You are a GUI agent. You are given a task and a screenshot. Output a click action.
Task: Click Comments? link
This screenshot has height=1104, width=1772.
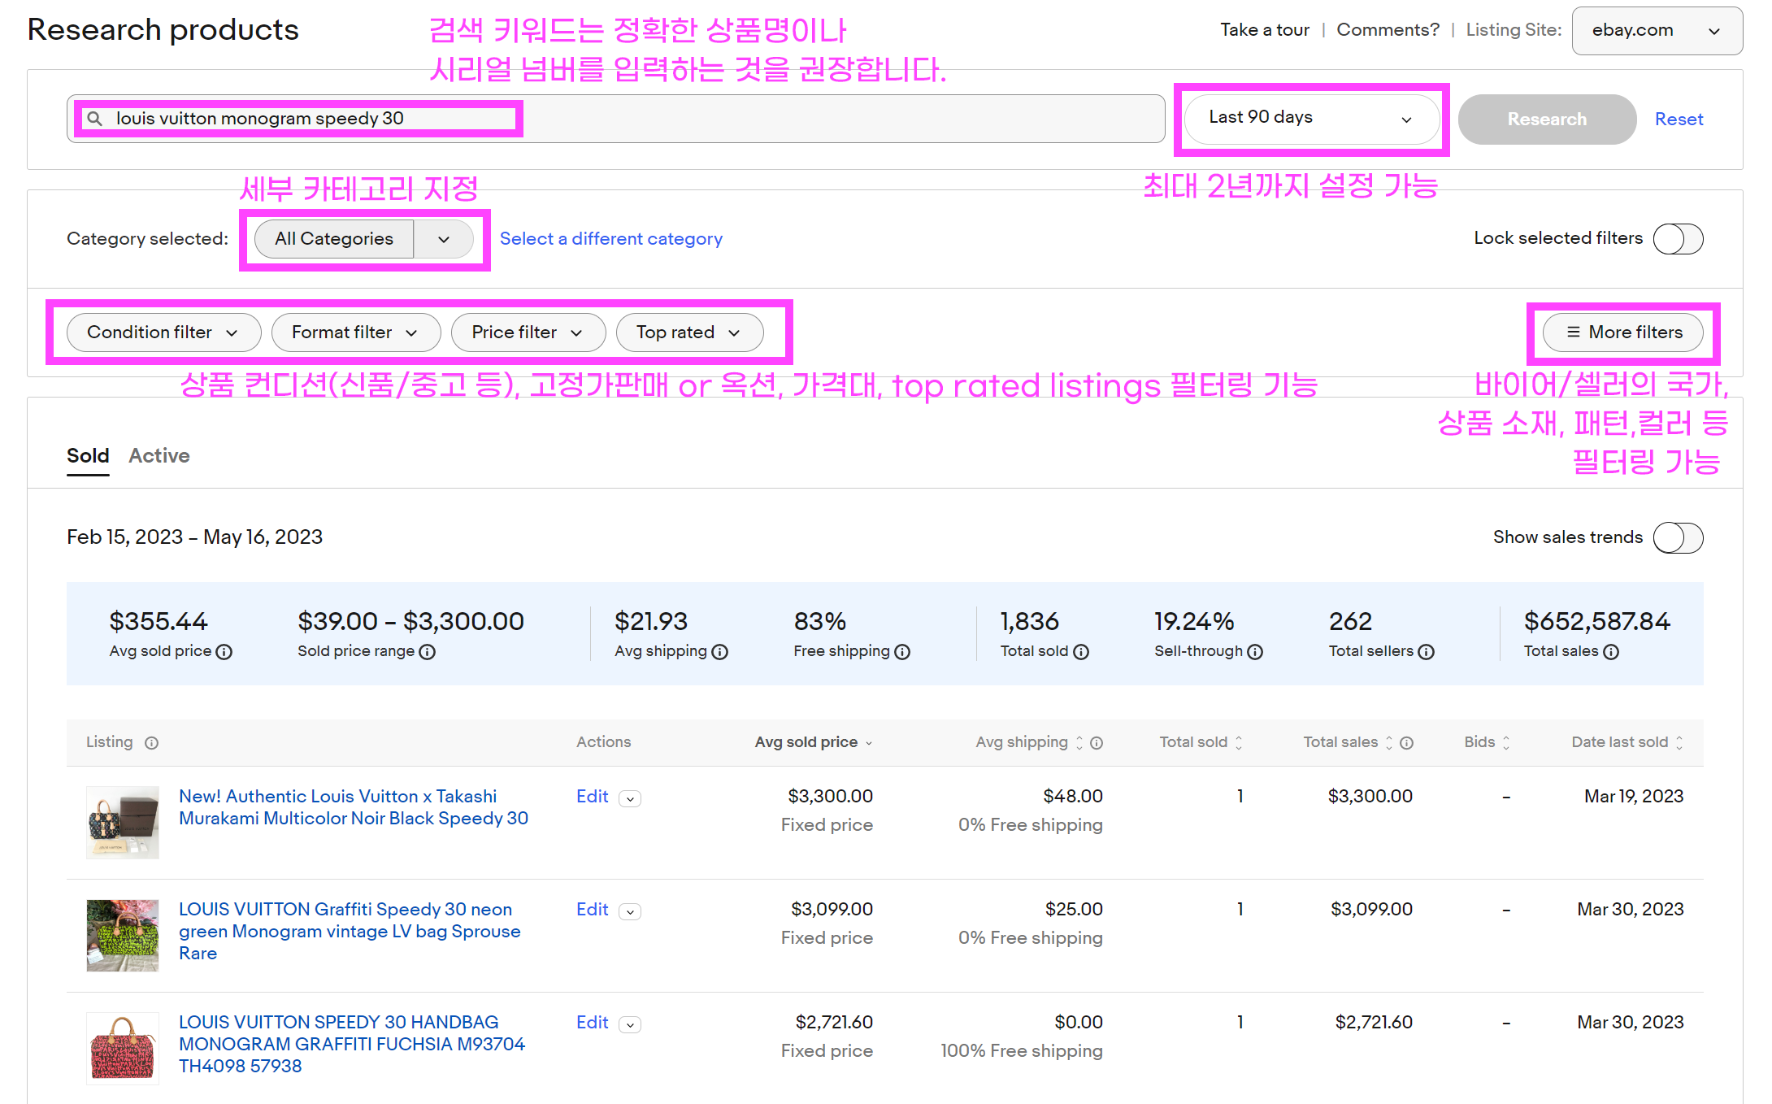pyautogui.click(x=1388, y=30)
